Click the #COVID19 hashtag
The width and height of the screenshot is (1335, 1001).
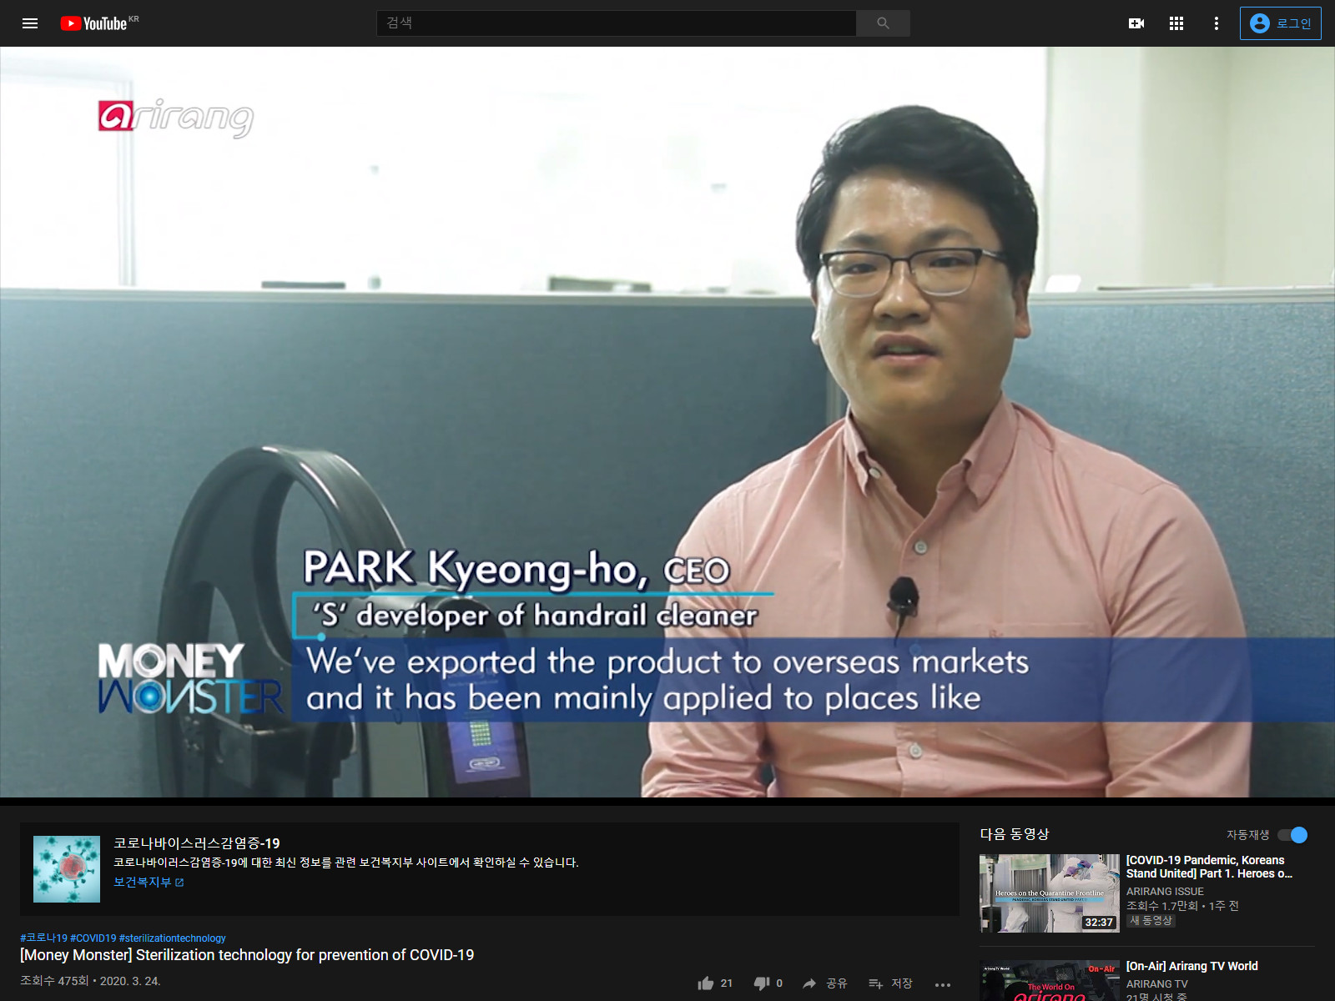point(93,938)
